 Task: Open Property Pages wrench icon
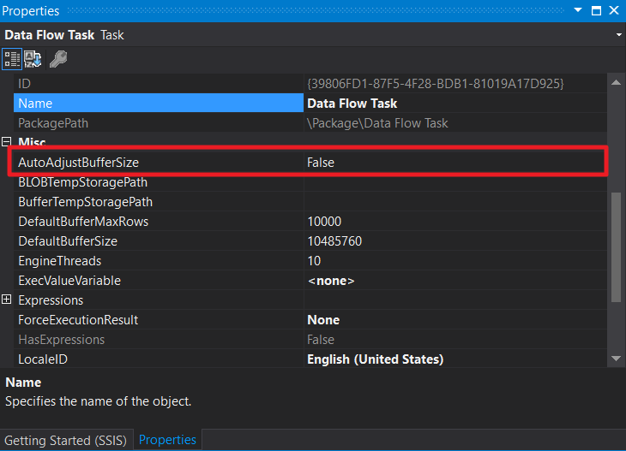tap(58, 59)
